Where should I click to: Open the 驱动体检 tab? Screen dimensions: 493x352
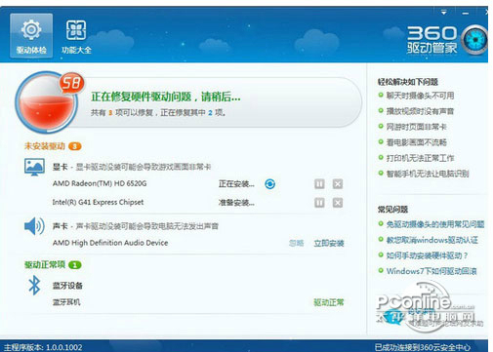[x=31, y=36]
